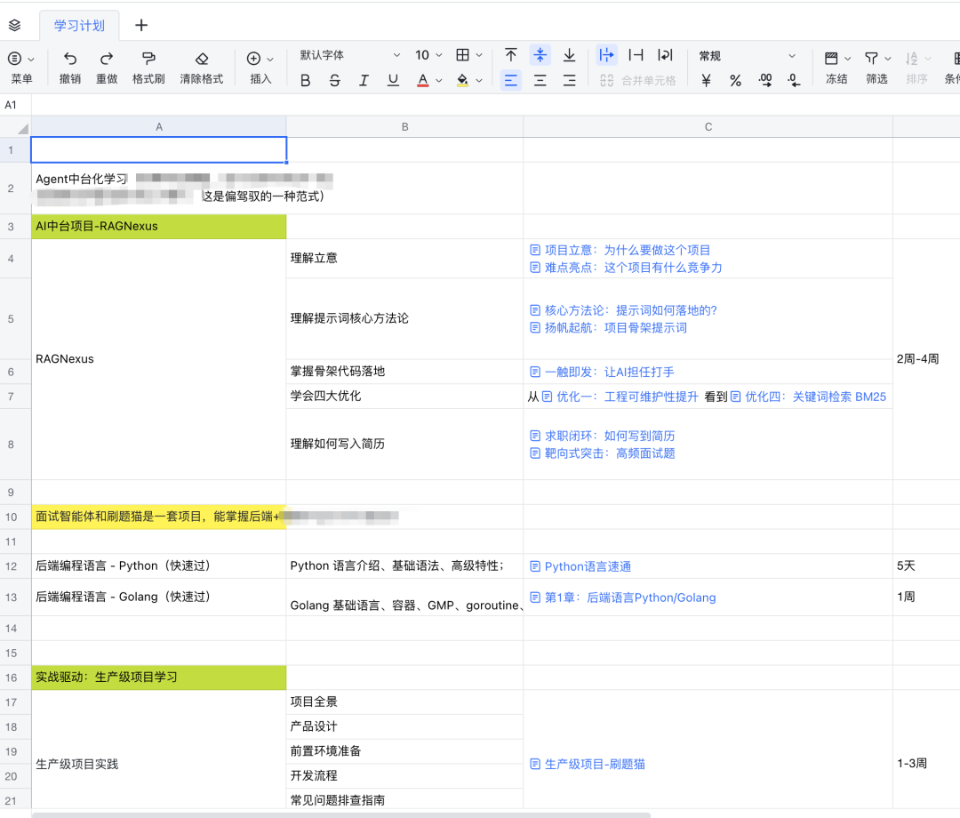This screenshot has width=960, height=818.
Task: Open the font family dropdown
Action: (349, 55)
